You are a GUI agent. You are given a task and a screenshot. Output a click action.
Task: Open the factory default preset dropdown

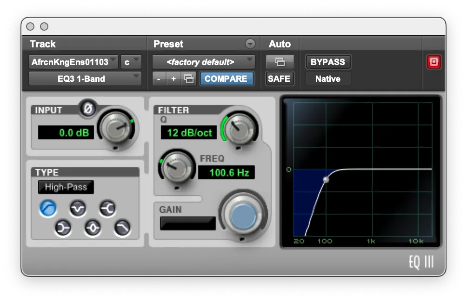point(203,61)
